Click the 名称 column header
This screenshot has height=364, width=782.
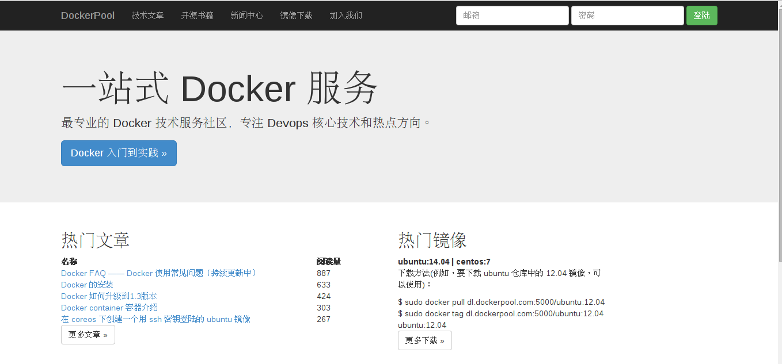pos(69,262)
